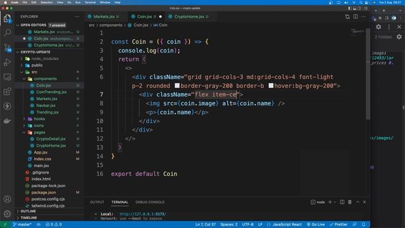
Task: Open tailwind.config.cjs in the file tree
Action: click(48, 206)
